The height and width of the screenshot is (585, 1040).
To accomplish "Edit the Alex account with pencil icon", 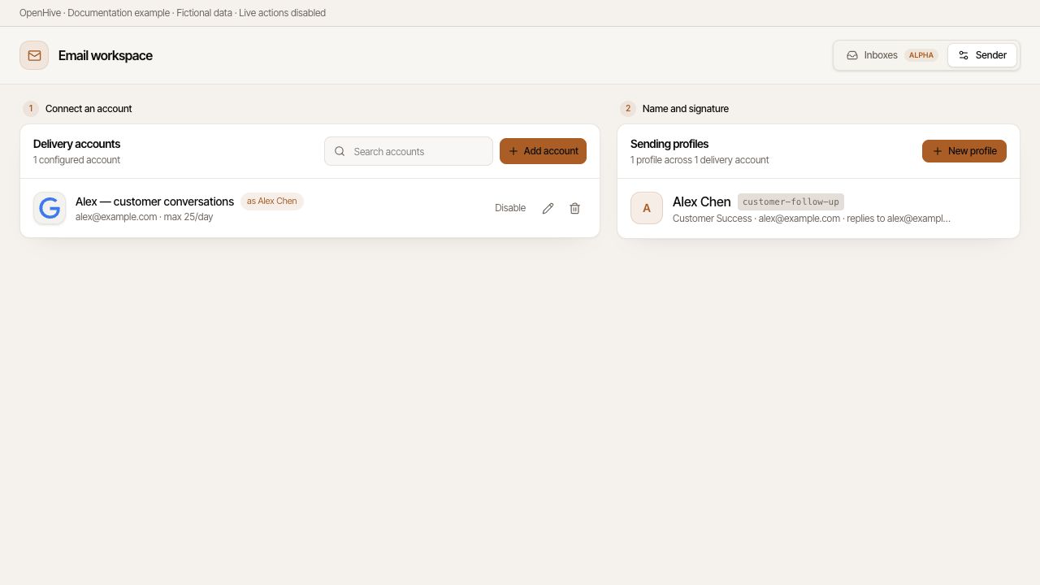I will click(548, 208).
